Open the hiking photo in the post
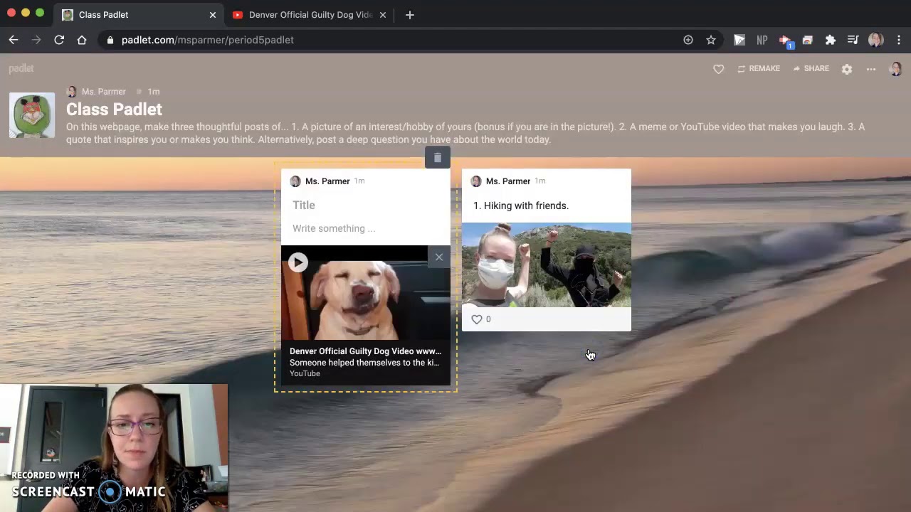 (547, 265)
